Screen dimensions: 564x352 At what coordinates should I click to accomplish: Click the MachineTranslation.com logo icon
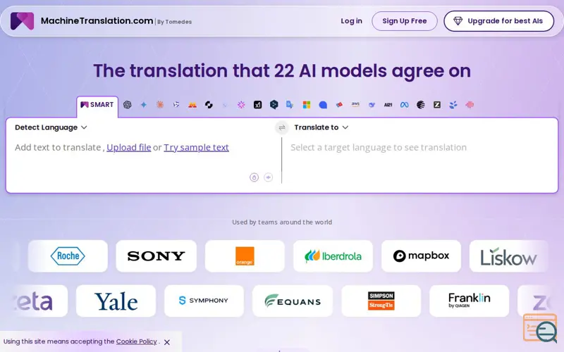pos(22,21)
